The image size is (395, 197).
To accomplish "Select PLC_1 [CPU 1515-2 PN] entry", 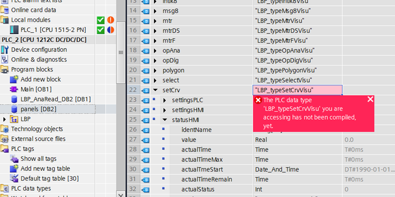I will 53,30.
